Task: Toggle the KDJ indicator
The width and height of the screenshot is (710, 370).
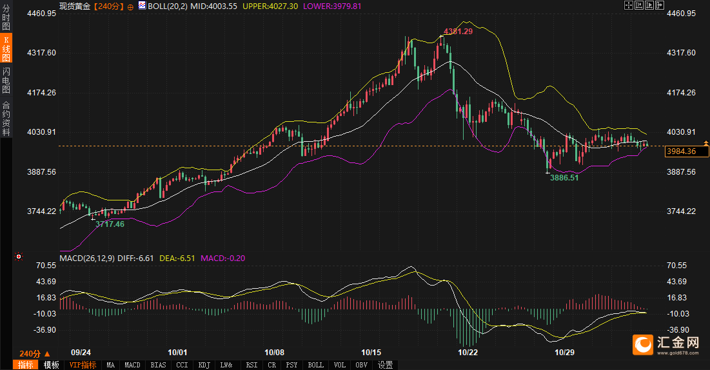Action: [204, 365]
